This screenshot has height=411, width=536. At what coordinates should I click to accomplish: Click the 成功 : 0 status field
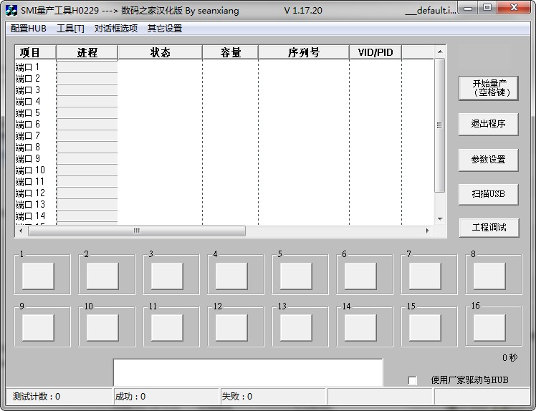click(x=166, y=396)
